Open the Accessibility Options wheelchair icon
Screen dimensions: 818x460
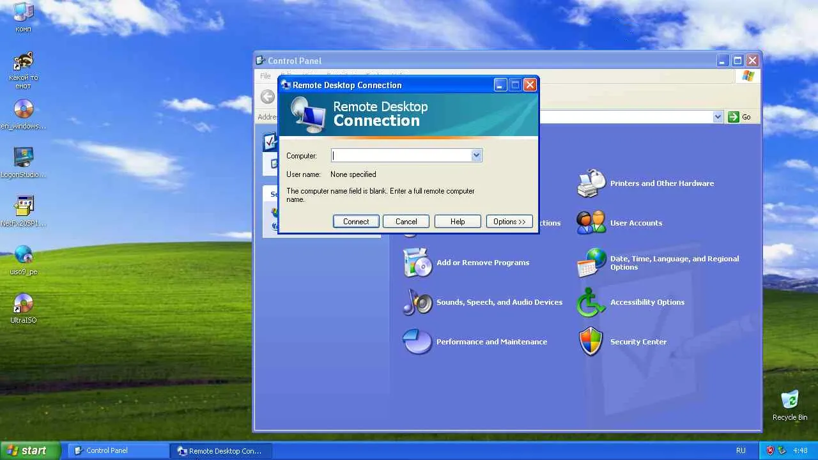[x=591, y=302]
